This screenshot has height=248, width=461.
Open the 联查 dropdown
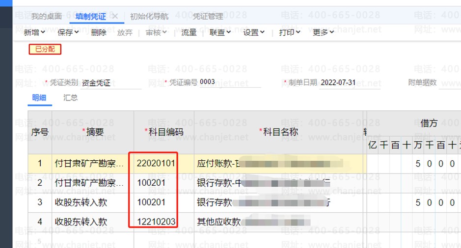220,32
